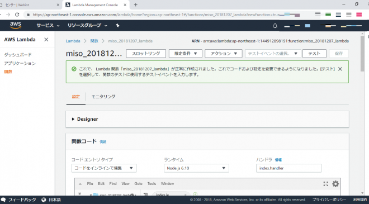Viewport: 369px width, 204px height.
Task: Switch to the モニタリング tab
Action: [x=103, y=97]
